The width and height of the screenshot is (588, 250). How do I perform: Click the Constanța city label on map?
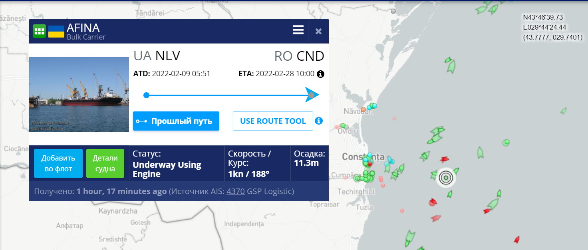[x=363, y=157]
